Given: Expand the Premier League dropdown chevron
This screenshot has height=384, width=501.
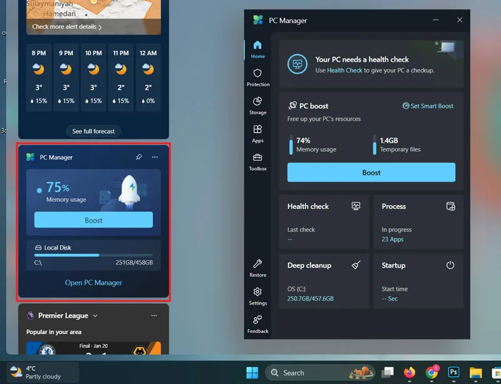Looking at the screenshot, I should click(x=95, y=316).
